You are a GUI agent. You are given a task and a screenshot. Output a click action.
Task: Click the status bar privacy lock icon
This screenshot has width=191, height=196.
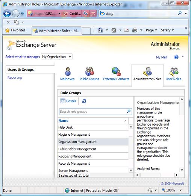150,190
